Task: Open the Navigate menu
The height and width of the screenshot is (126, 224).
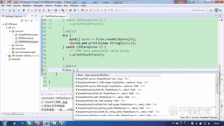Action: pyautogui.click(x=38, y=6)
